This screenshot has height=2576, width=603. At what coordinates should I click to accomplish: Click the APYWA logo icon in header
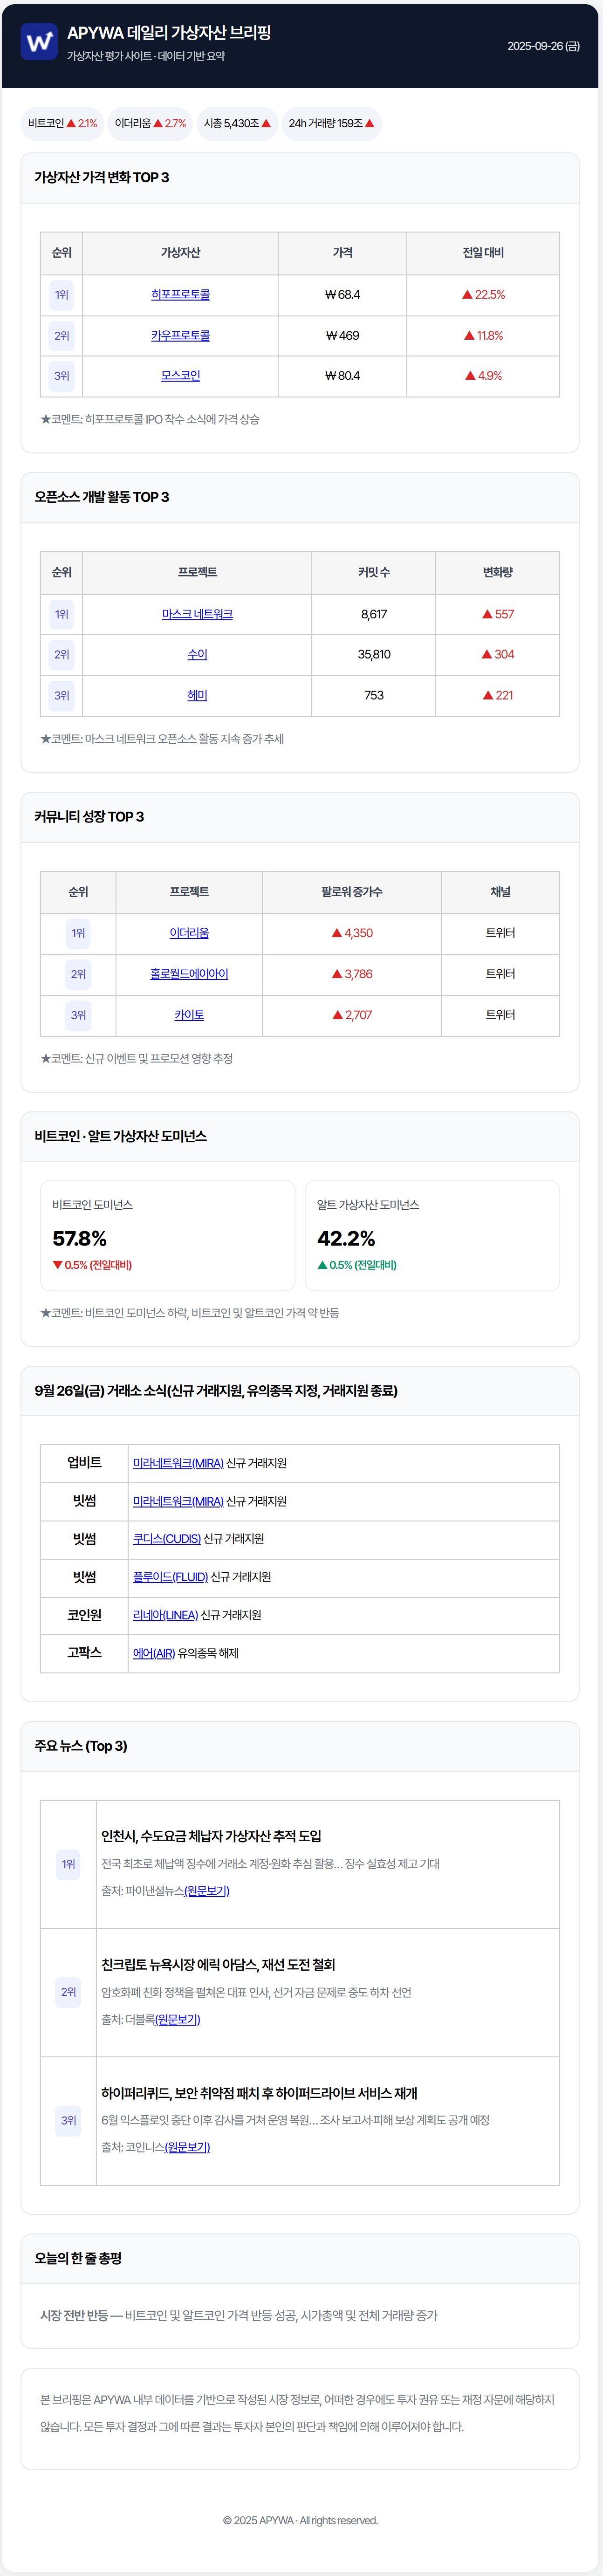coord(39,42)
